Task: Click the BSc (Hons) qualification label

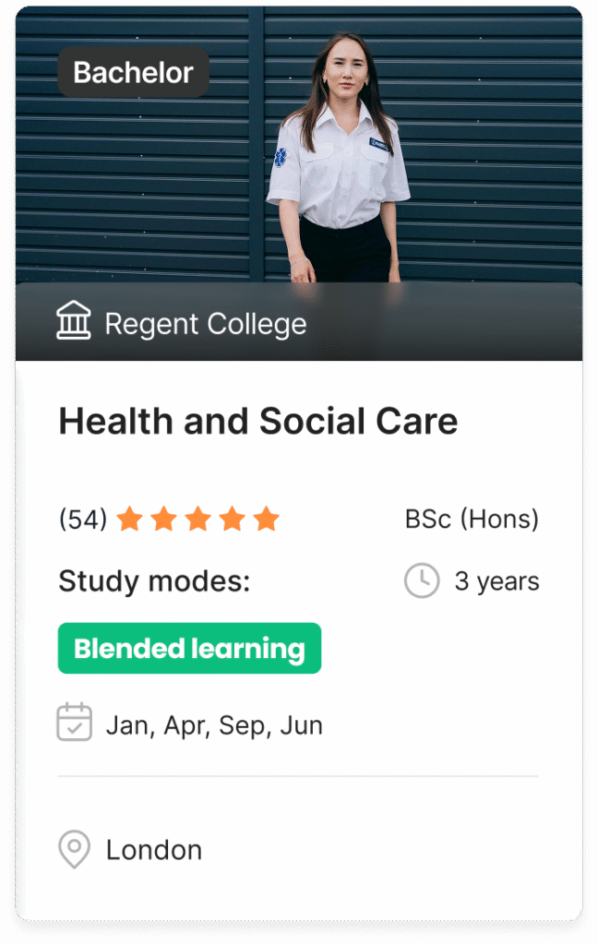Action: tap(472, 519)
